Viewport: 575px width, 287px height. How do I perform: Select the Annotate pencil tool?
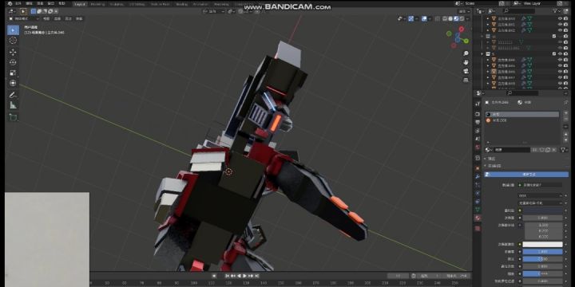click(x=13, y=95)
